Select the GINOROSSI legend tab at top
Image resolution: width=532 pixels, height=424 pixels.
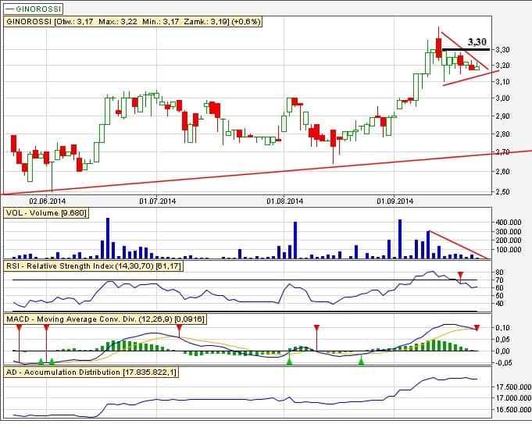click(x=30, y=6)
